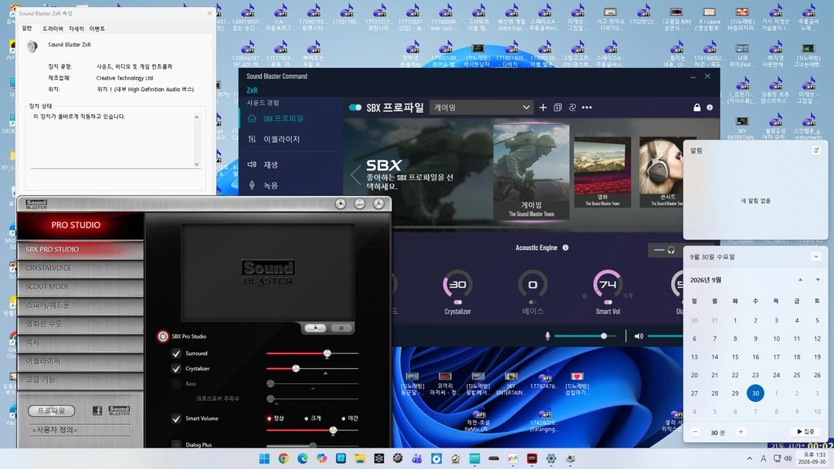Uncheck the Surround checkbox in Pro Studio
This screenshot has width=834, height=469.
pyautogui.click(x=176, y=353)
